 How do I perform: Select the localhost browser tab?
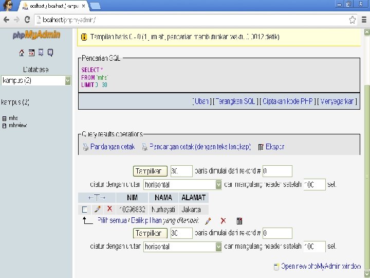point(54,6)
